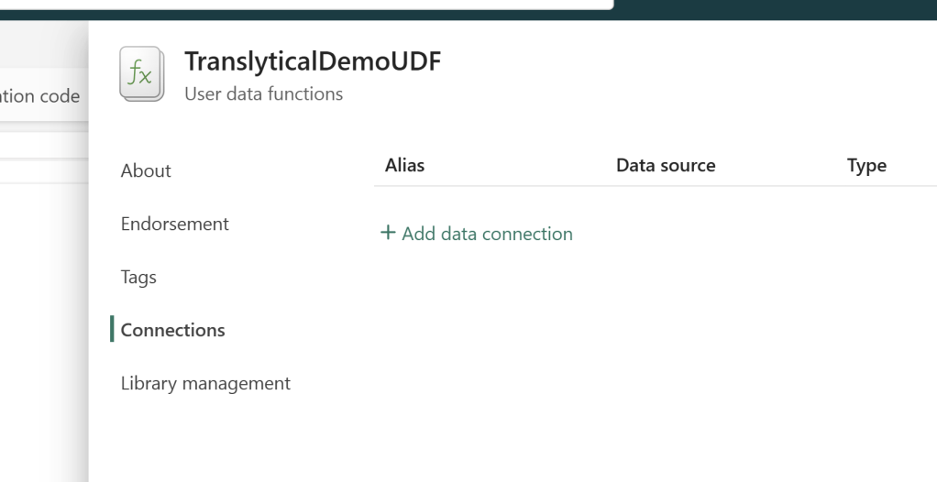Click the Type column header

[x=866, y=166]
